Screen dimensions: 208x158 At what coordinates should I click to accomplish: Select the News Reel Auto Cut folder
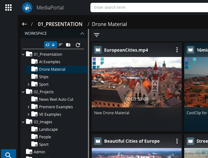[x=56, y=99]
